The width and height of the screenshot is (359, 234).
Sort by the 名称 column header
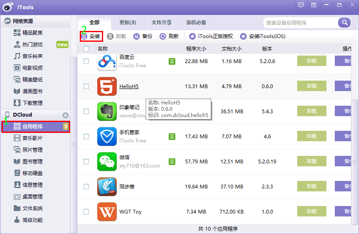coord(137,48)
